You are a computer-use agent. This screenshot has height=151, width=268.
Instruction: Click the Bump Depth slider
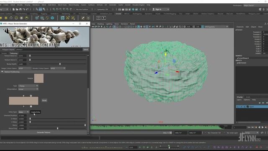(57, 64)
